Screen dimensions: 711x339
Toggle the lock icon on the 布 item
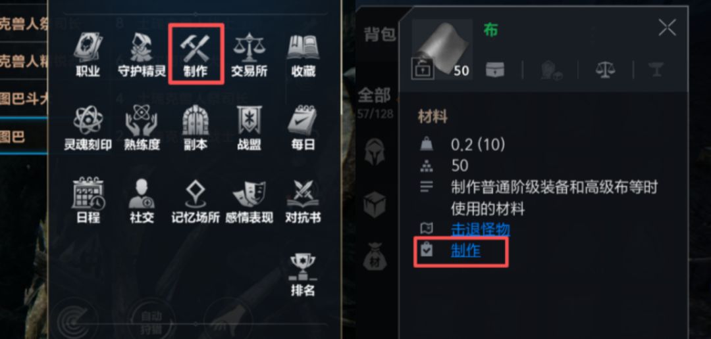tap(422, 69)
